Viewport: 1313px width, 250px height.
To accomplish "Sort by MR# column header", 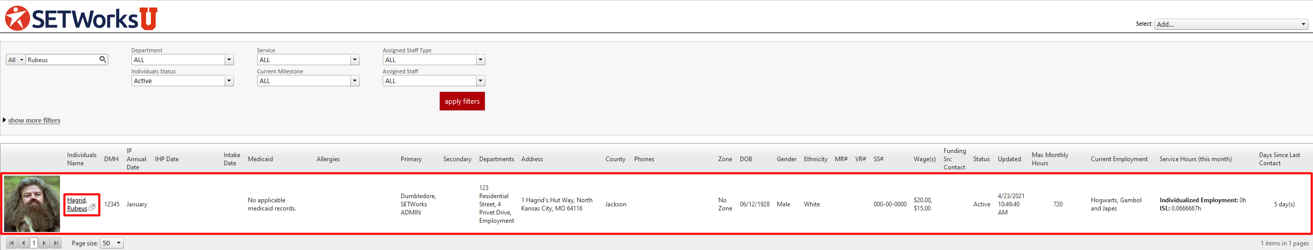I will point(841,159).
